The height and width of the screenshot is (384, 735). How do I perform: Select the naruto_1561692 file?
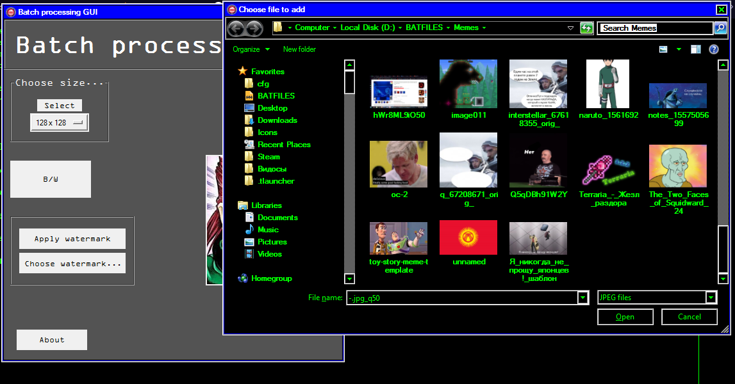pos(608,89)
